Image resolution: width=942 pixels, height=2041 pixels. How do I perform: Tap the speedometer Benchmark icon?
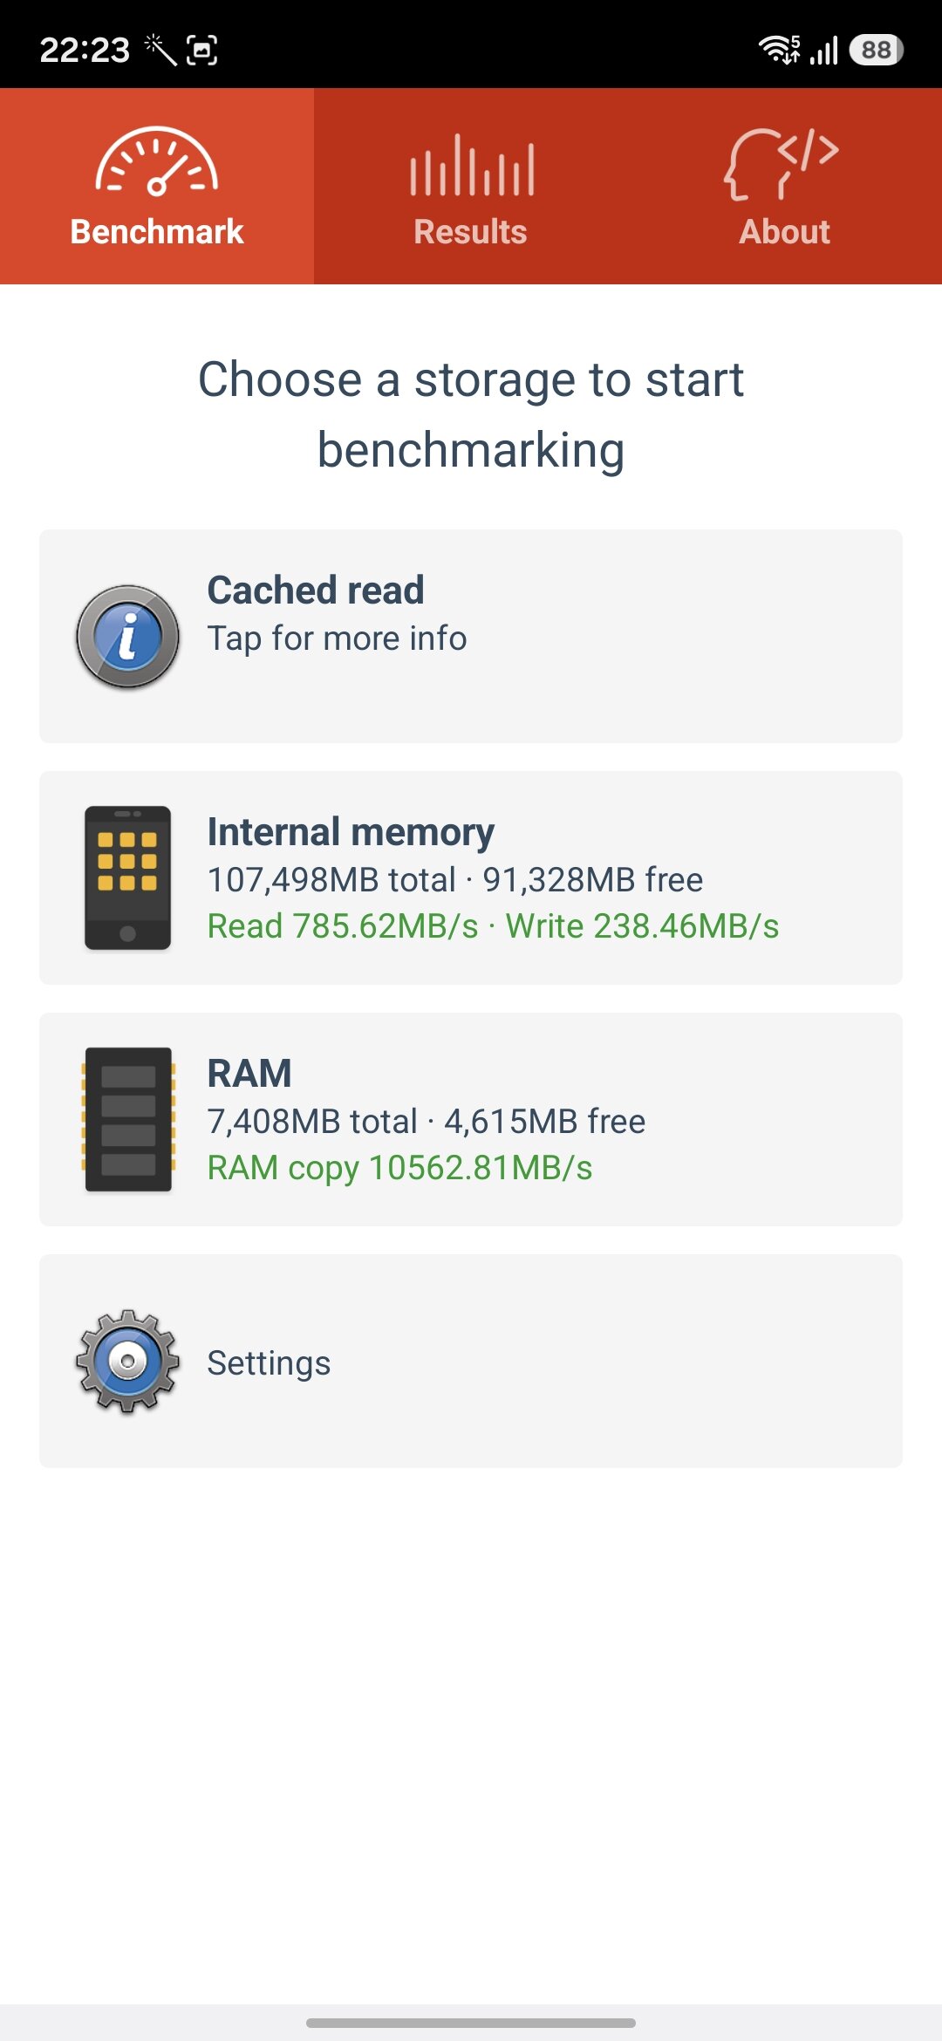(157, 162)
